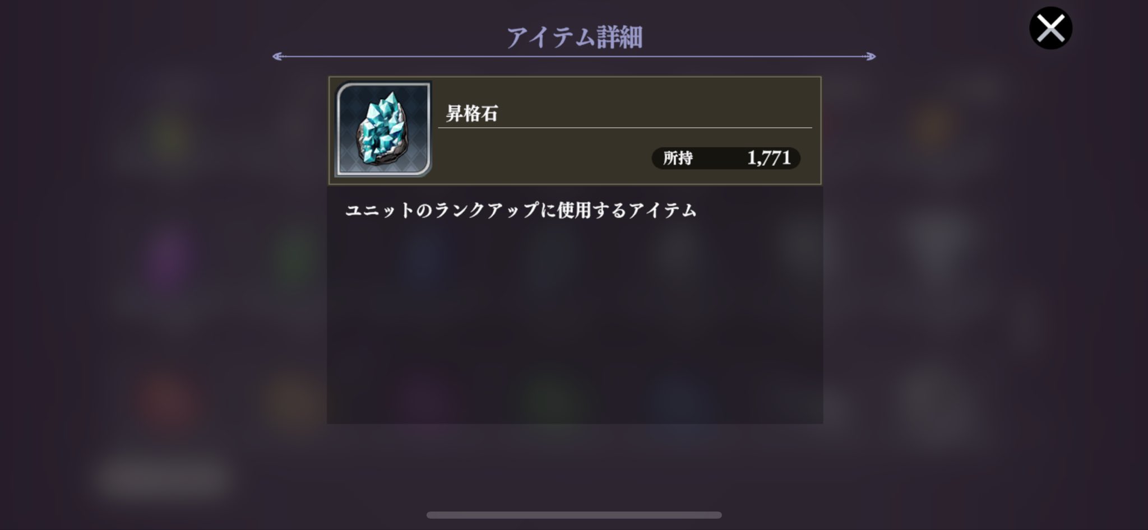Tap the blurred orange item at upper right
The height and width of the screenshot is (530, 1148).
933,128
